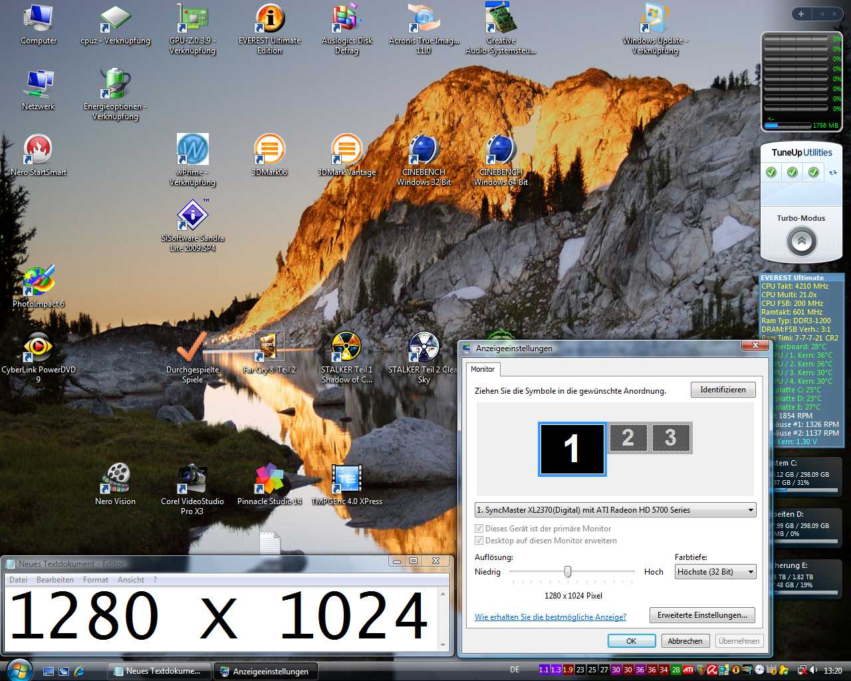The width and height of the screenshot is (851, 681).
Task: Click Anzeigeeinstellungen taskbar button
Action: 266,671
